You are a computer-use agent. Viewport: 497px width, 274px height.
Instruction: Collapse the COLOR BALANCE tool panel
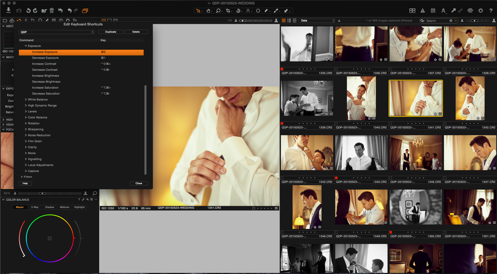tap(3, 200)
